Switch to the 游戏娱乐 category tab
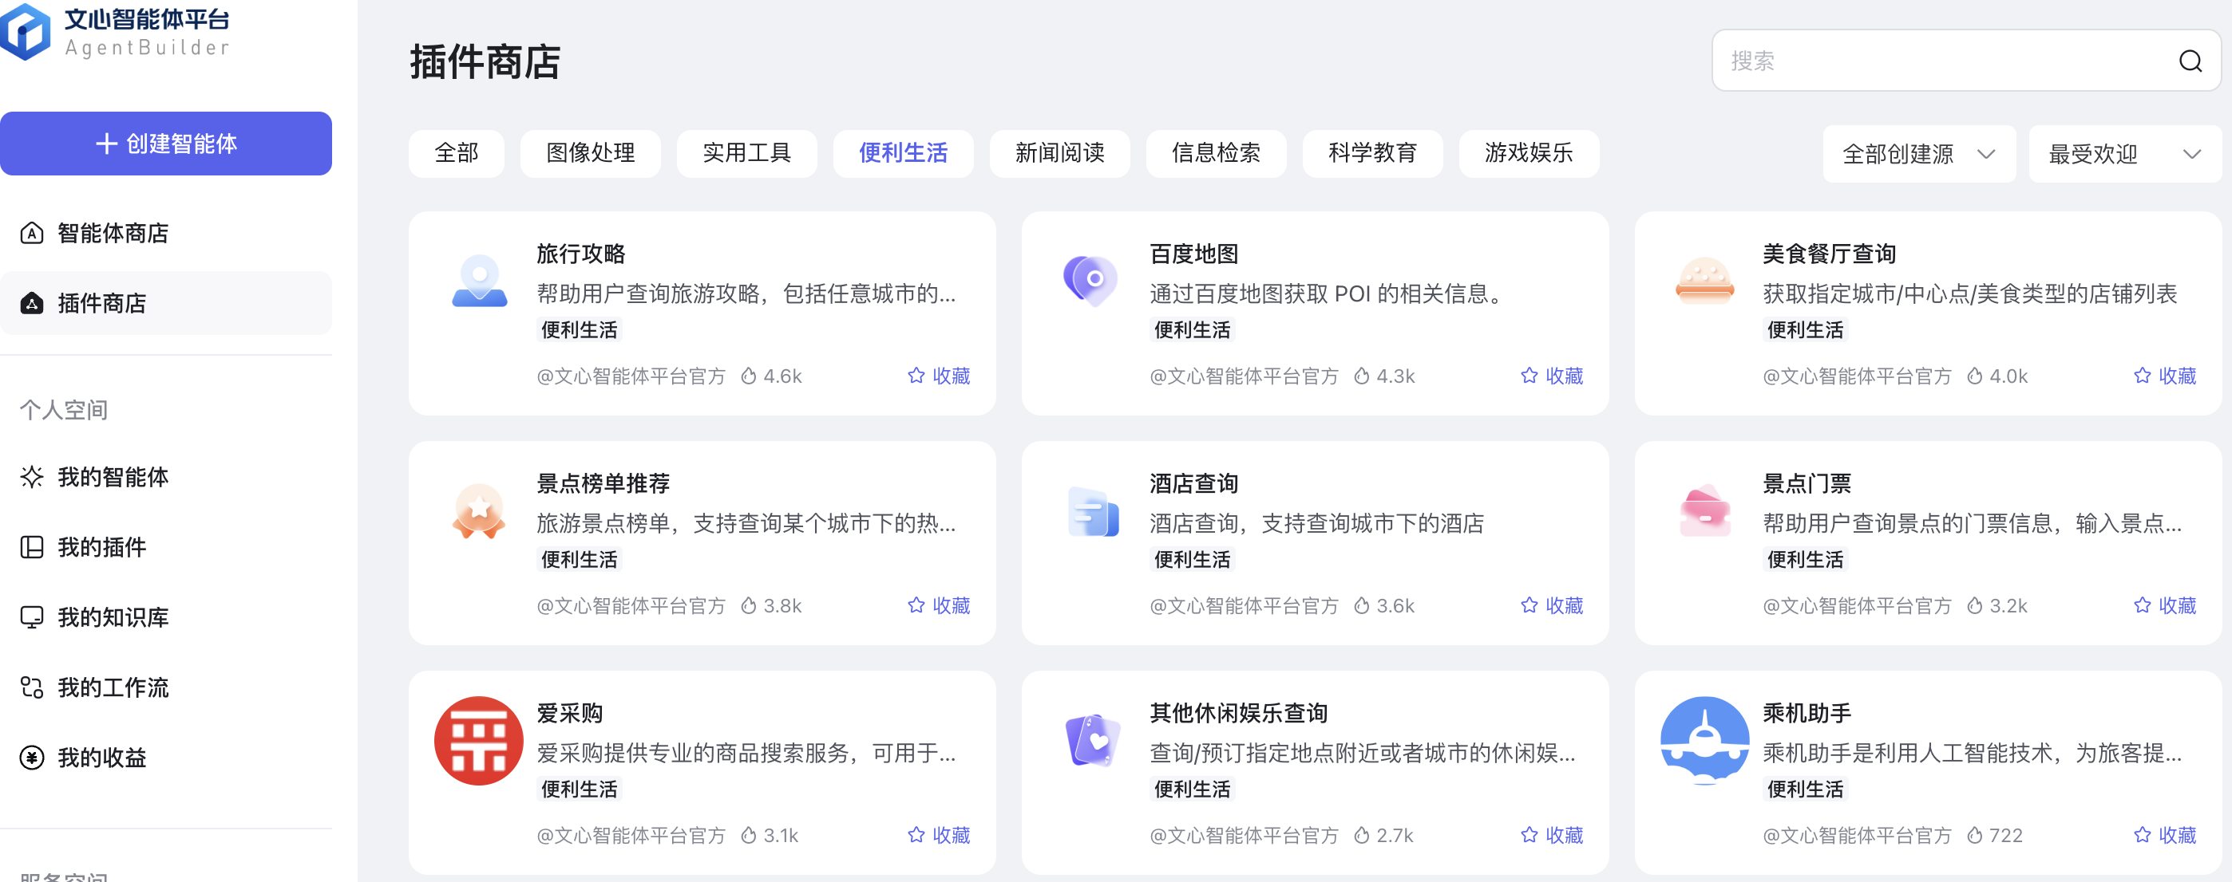The width and height of the screenshot is (2232, 882). [x=1528, y=153]
